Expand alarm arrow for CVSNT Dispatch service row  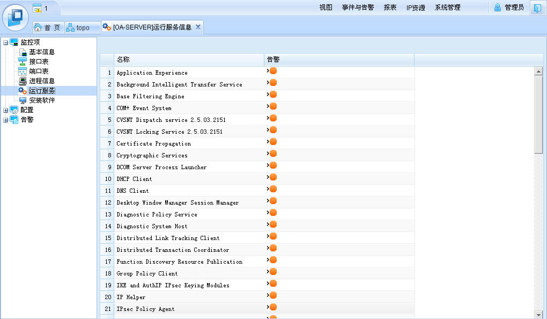[268, 118]
